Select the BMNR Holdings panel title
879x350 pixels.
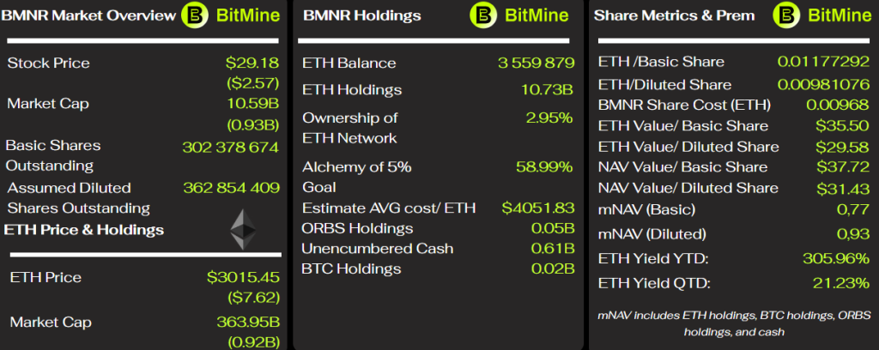pos(361,15)
